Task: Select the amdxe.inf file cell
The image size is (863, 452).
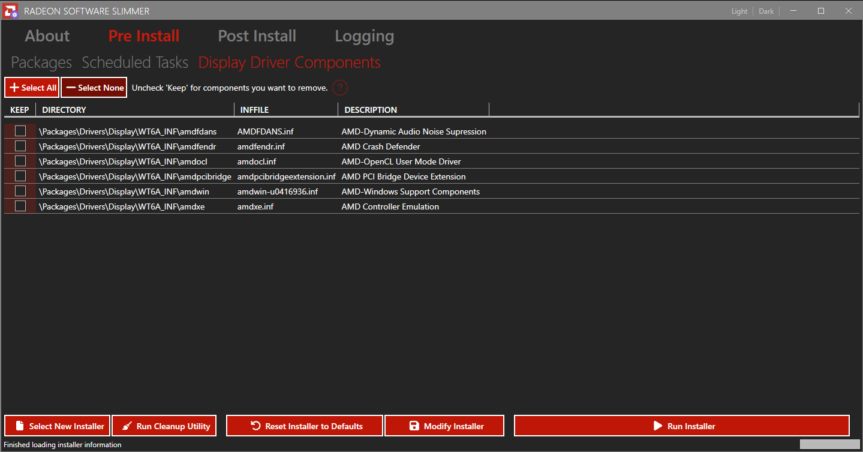Action: 255,206
